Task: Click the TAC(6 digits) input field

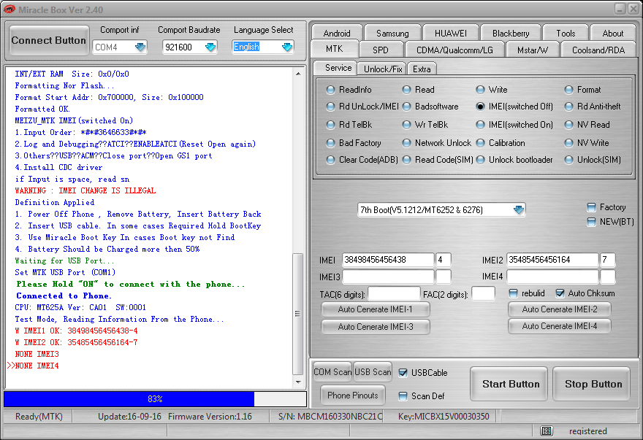Action: pos(394,294)
